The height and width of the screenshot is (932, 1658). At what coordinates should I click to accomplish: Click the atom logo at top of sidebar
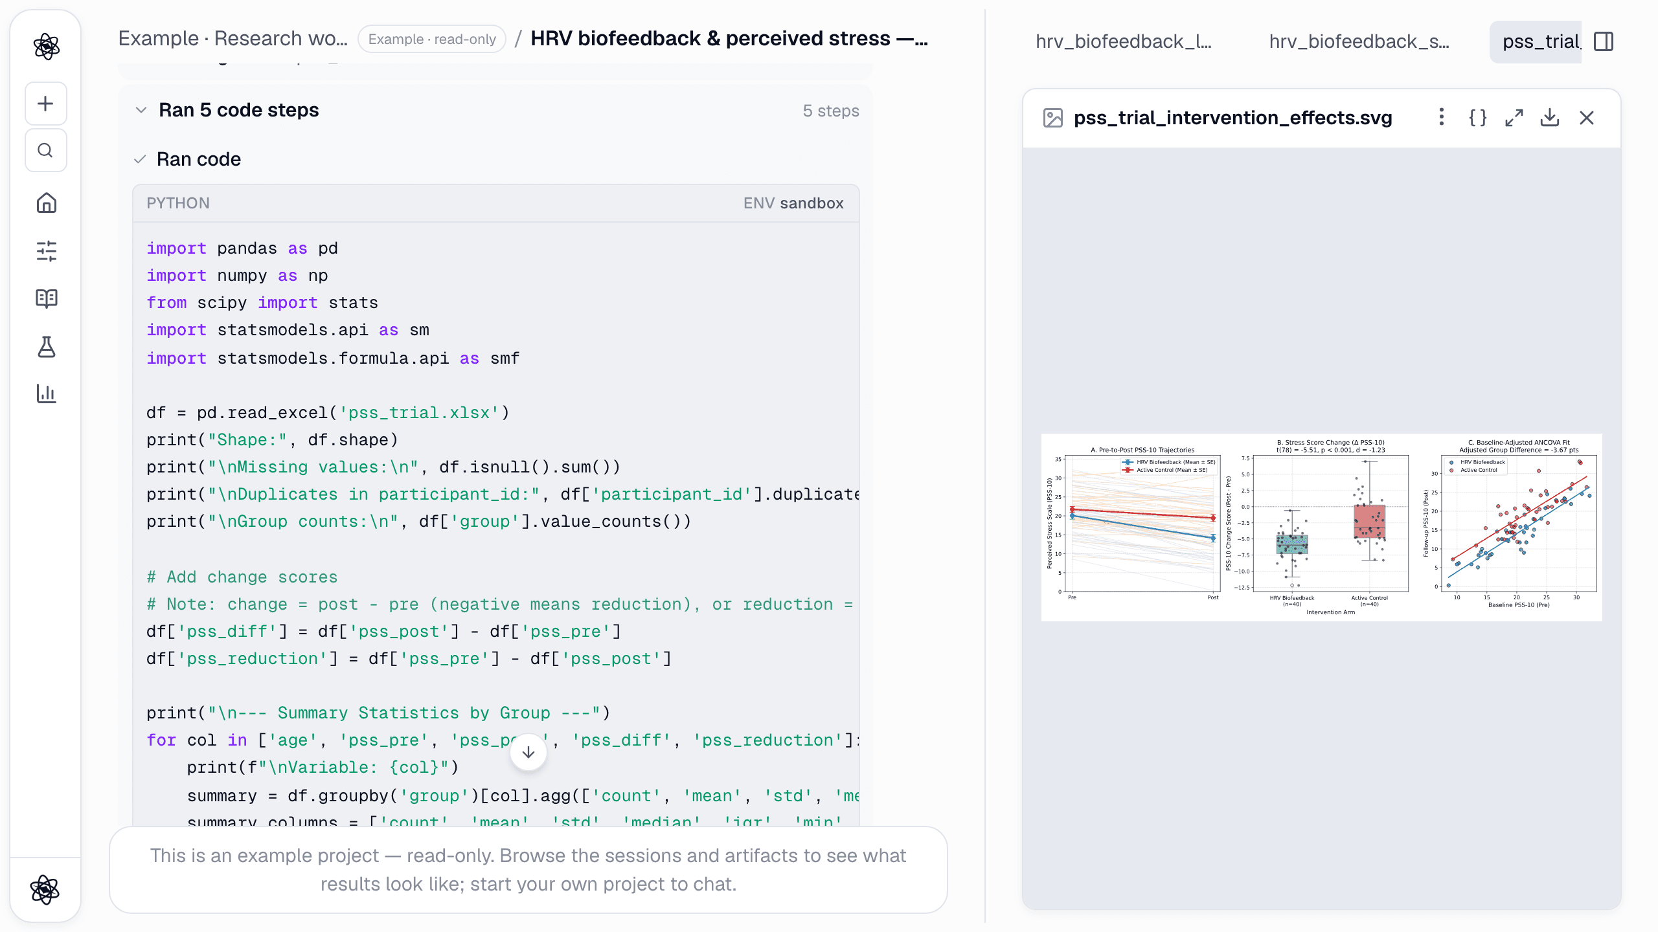(46, 47)
